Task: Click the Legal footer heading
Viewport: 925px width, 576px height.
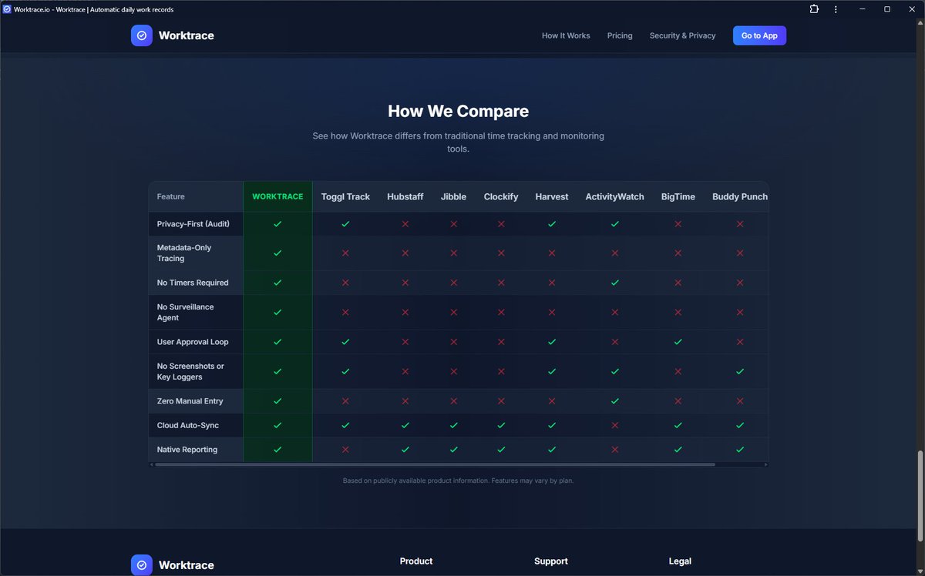Action: pos(680,561)
